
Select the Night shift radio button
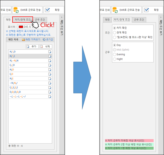pyautogui.click(x=115, y=59)
